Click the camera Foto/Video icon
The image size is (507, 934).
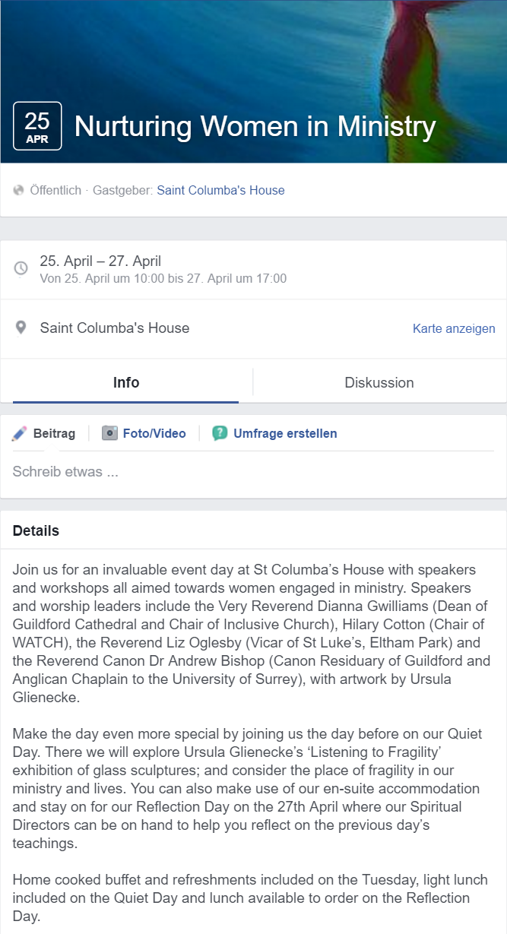point(110,433)
